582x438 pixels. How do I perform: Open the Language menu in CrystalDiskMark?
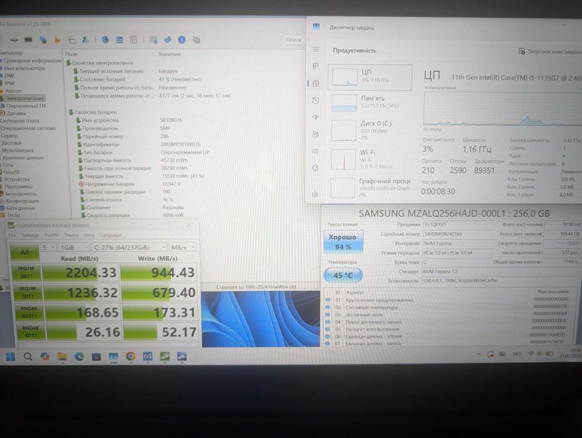tap(111, 235)
